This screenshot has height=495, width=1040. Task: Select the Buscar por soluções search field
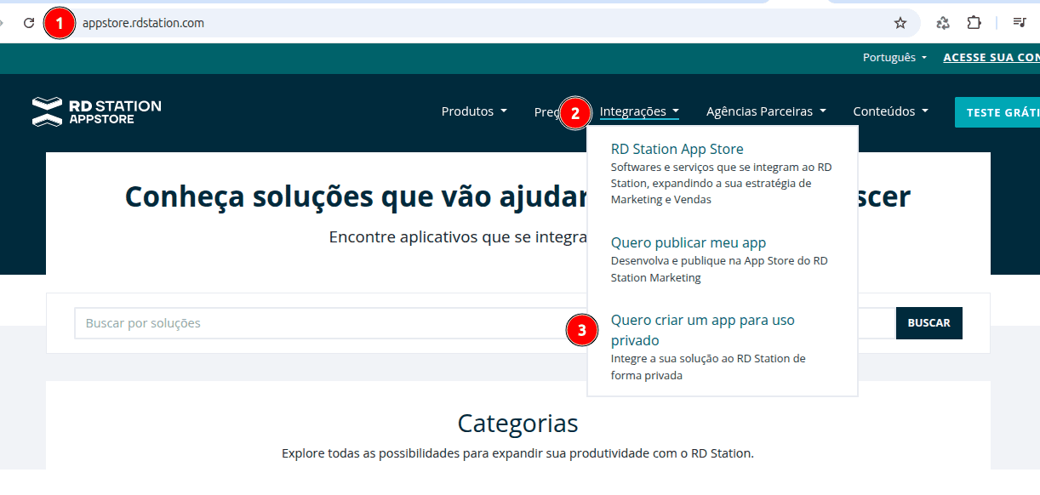[485, 323]
